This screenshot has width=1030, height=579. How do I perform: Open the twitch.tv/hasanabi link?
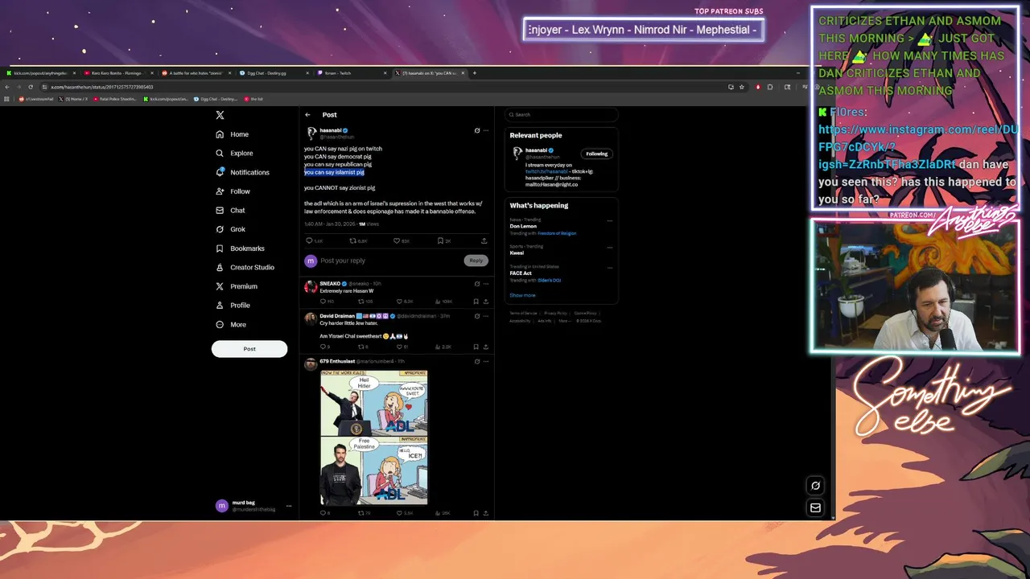(546, 171)
